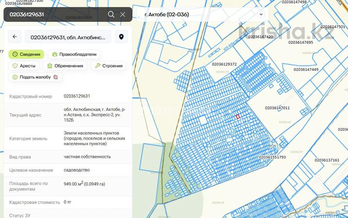Click the cadastral number search input 02036129631
The height and width of the screenshot is (218, 348).
point(56,14)
